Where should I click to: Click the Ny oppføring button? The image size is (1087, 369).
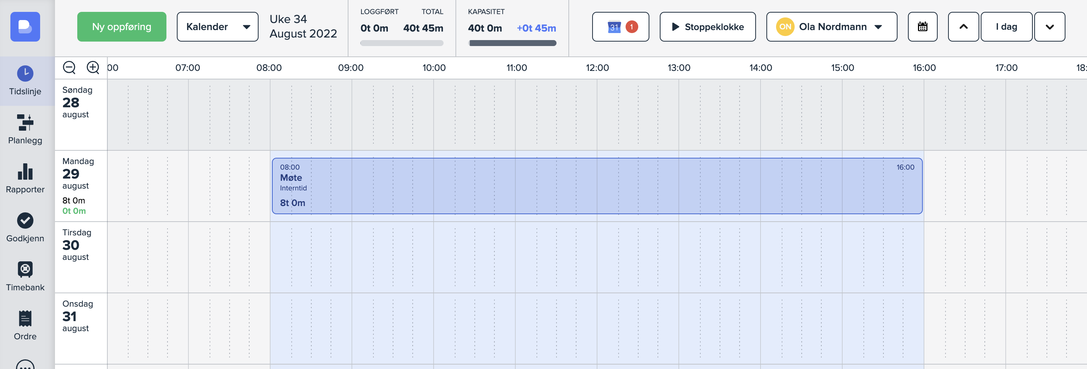[x=121, y=27]
